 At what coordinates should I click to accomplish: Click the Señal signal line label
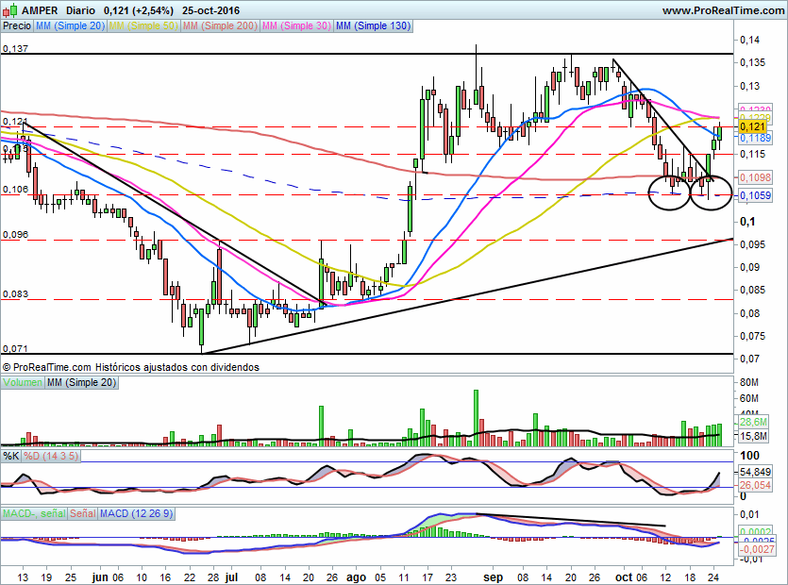(x=83, y=513)
